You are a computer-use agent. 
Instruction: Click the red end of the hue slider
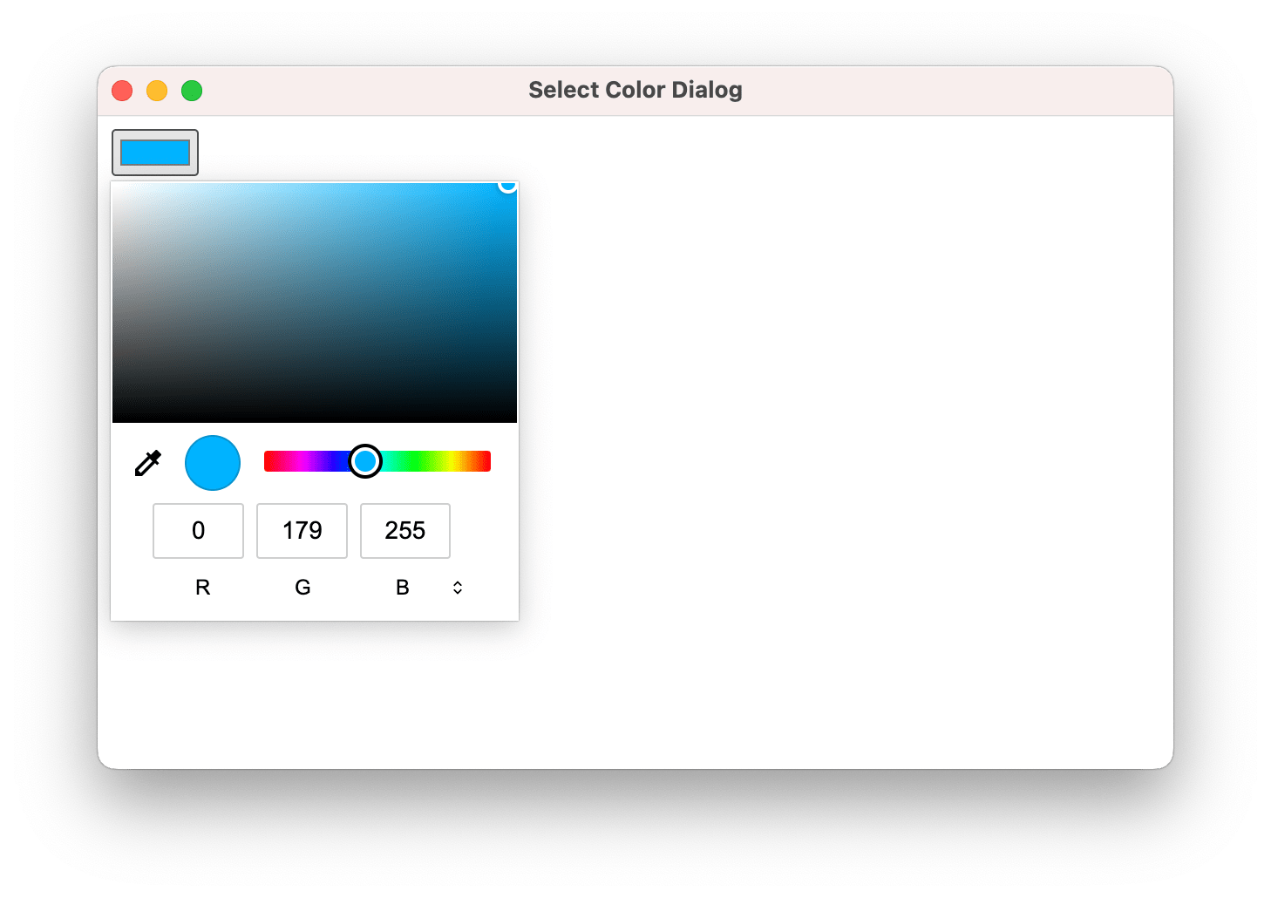[270, 461]
